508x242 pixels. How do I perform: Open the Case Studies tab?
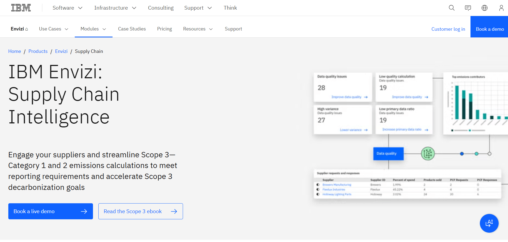[132, 29]
